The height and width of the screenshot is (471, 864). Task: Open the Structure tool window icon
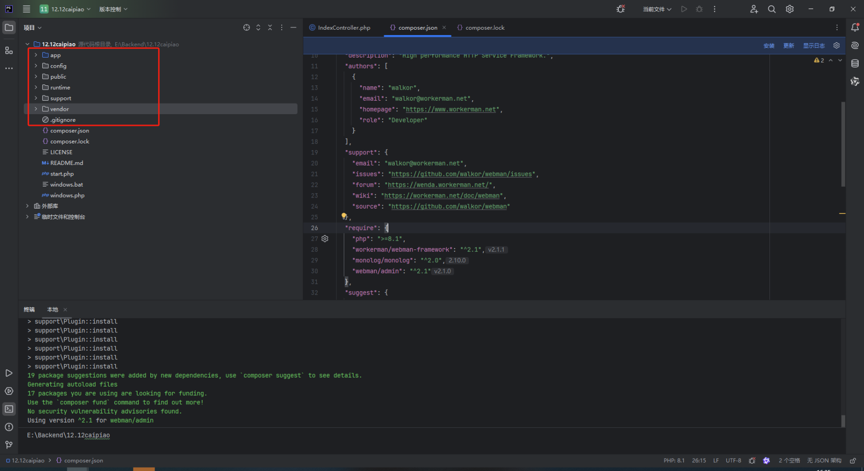(x=9, y=50)
